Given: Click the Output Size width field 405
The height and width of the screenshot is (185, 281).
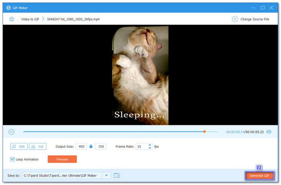Looking at the screenshot, I should (x=81, y=147).
